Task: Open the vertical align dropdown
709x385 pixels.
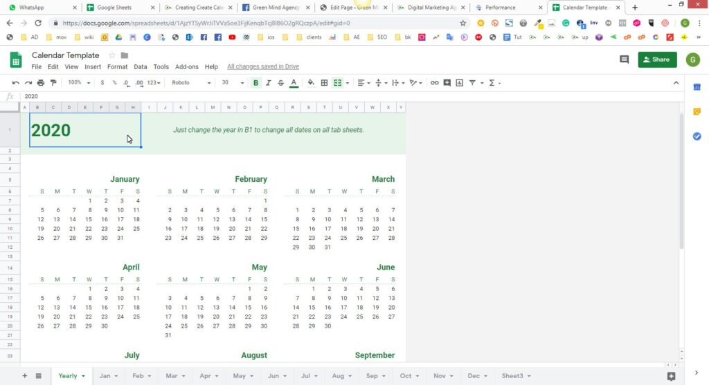Action: (x=382, y=82)
